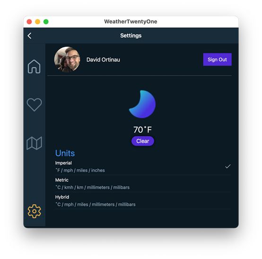The width and height of the screenshot is (262, 259).
Task: Minimize window with yellow button
Action: 37,22
